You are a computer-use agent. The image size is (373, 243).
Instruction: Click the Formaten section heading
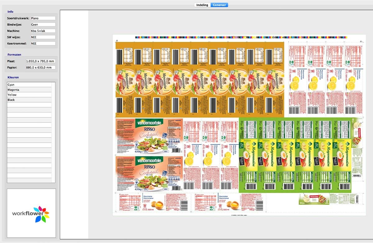pyautogui.click(x=14, y=55)
